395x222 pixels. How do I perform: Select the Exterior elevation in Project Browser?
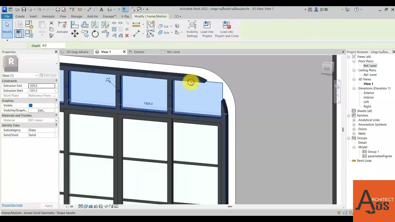tap(369, 93)
